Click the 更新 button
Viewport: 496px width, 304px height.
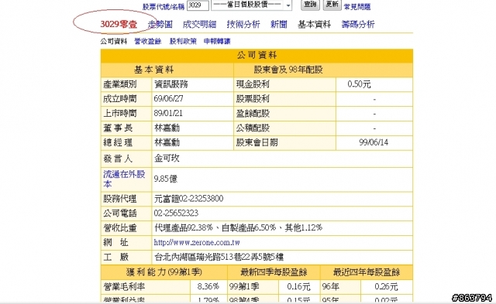332,5
